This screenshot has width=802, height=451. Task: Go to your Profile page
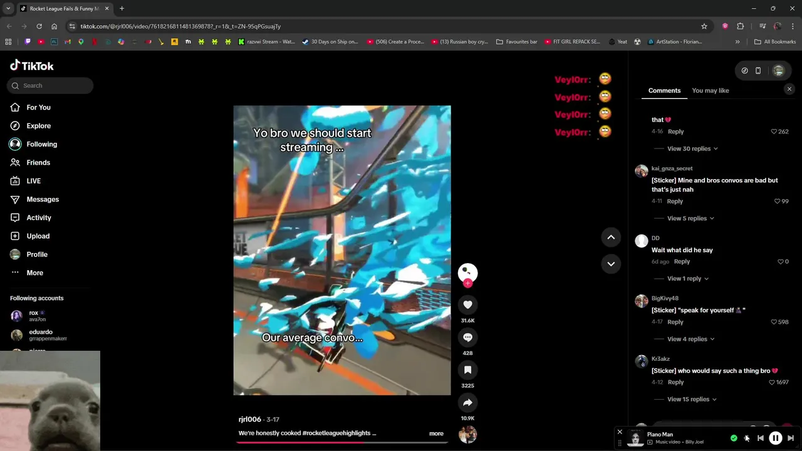pyautogui.click(x=37, y=254)
